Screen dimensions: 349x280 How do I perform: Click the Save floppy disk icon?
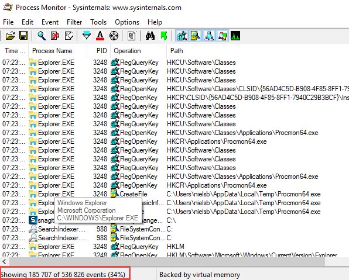[x=23, y=36]
